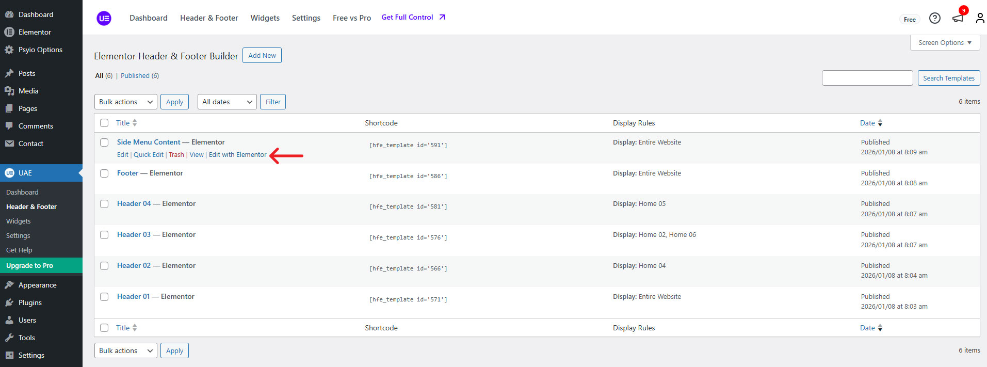Viewport: 987px width, 367px height.
Task: Click the search templates text field
Action: point(867,78)
